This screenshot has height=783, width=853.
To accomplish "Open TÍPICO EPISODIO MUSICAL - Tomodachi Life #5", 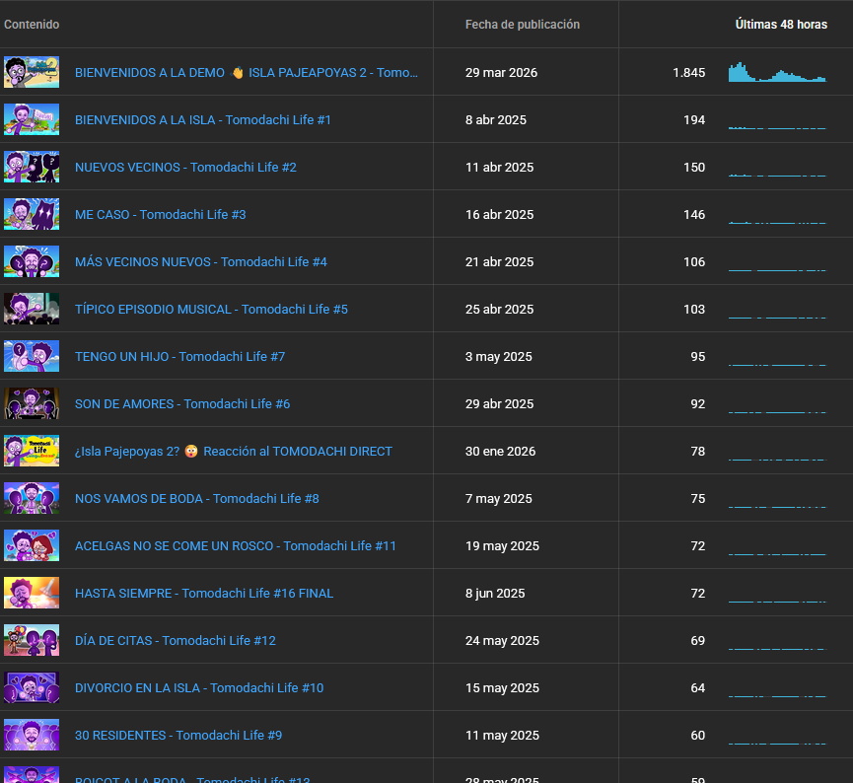I will [211, 309].
